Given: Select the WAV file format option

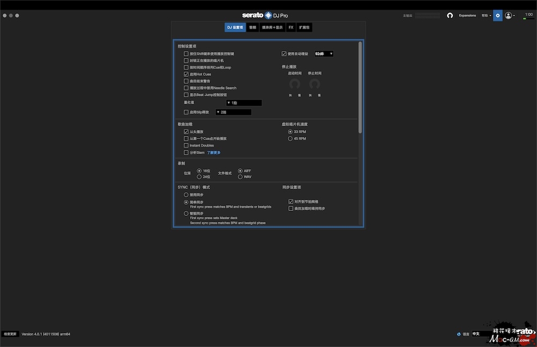Looking at the screenshot, I should [240, 177].
